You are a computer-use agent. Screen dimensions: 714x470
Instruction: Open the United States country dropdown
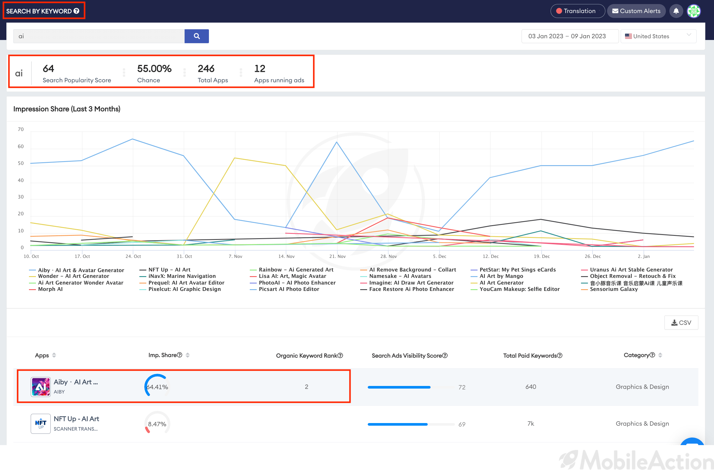[658, 36]
